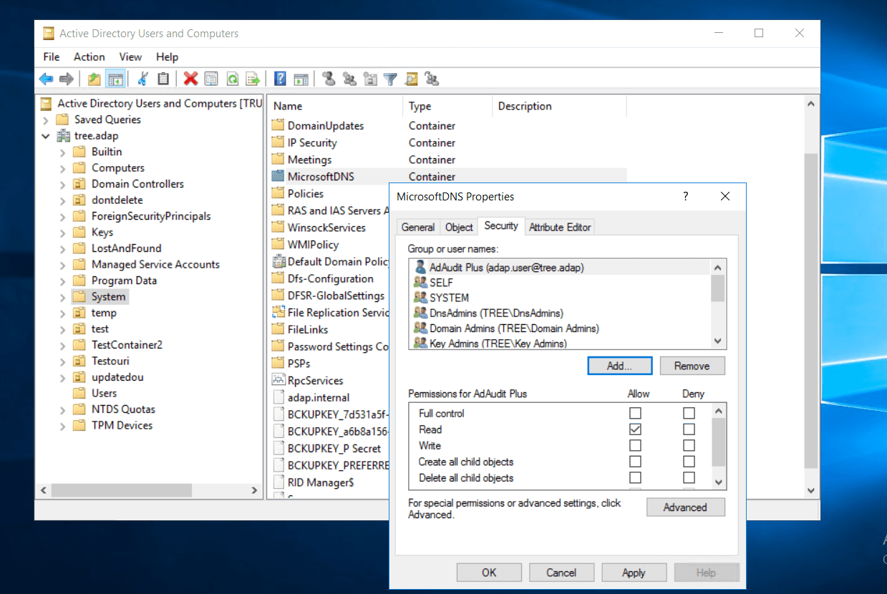Open Help via the blue question mark icon
This screenshot has height=594, width=887.
[280, 79]
